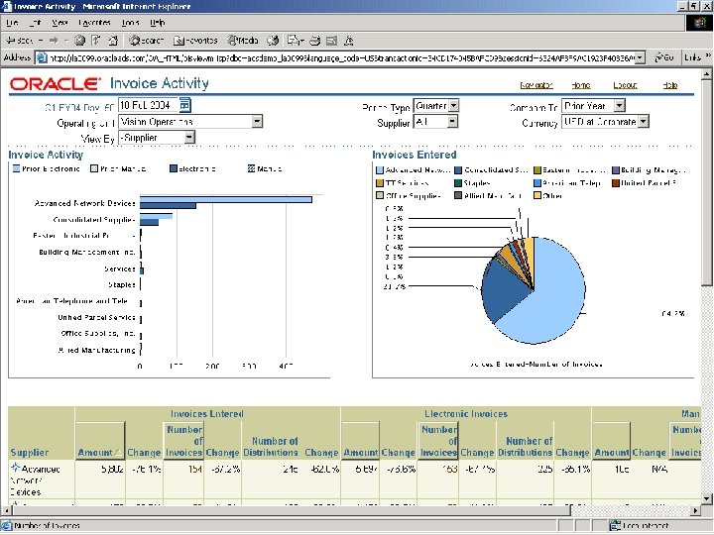Image resolution: width=714 pixels, height=535 pixels.
Task: Click the Logout link
Action: 625,85
